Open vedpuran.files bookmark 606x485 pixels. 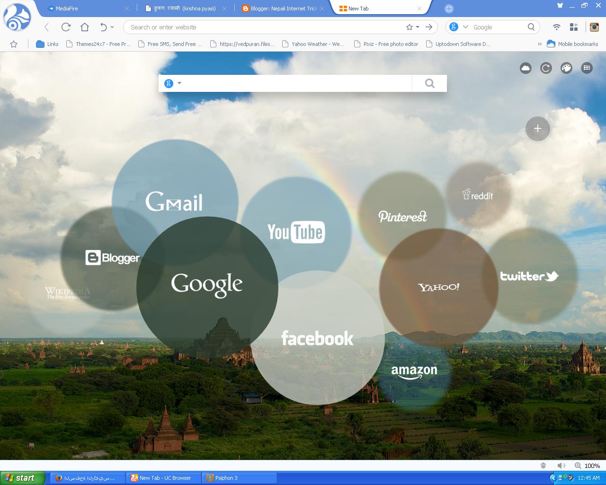click(x=242, y=44)
